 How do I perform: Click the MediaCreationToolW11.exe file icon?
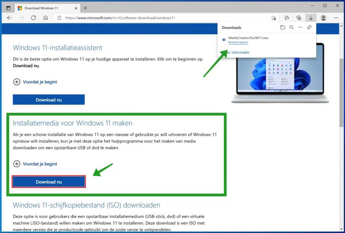pos(224,40)
